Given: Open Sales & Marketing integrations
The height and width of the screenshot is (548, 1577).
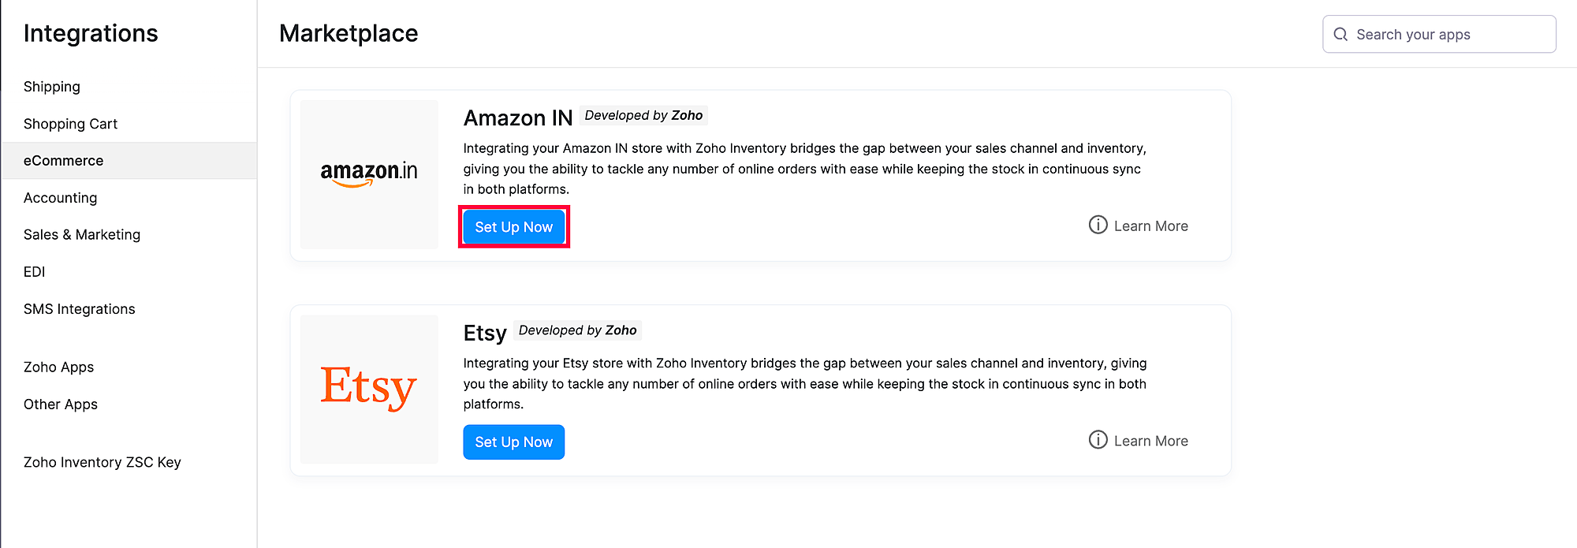Looking at the screenshot, I should (82, 235).
